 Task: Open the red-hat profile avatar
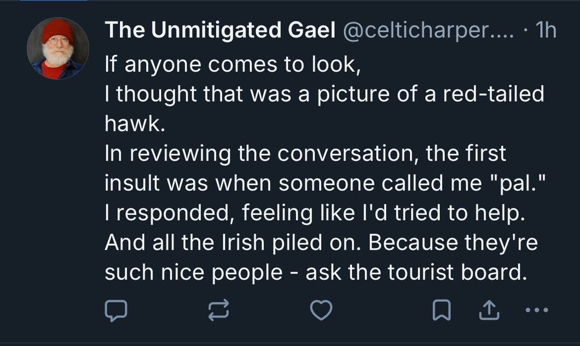57,48
